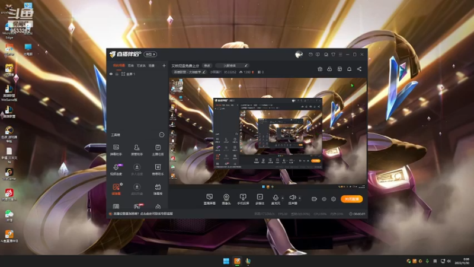474x267 pixels.
Task: Open the danmu show TV-shaped tool
Action: [x=158, y=189]
